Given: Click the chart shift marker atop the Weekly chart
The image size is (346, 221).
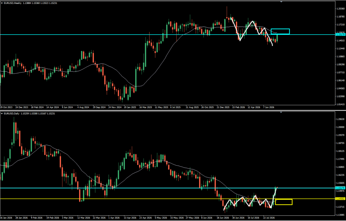Looking at the screenshot, I should 281,2.
